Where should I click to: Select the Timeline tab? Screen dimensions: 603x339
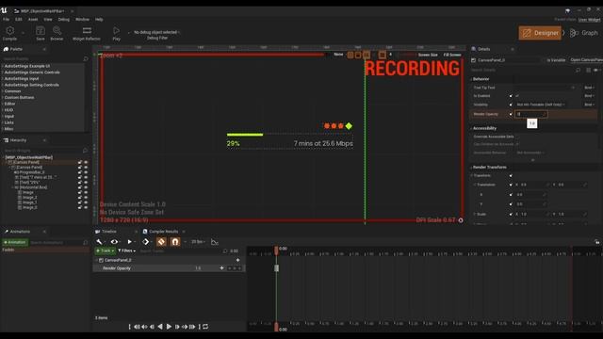tap(109, 232)
